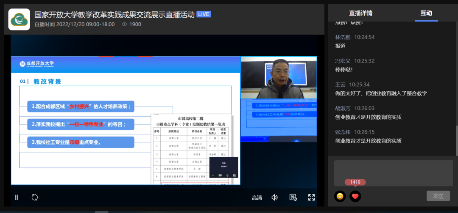Image resolution: width=458 pixels, height=213 pixels.
Task: Click the cloud logo of the channel
Action: coord(19,19)
